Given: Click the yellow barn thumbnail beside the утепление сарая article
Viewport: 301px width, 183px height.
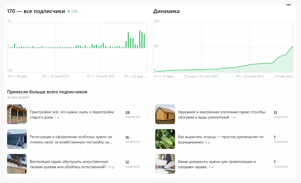Looking at the screenshot, I should click(x=165, y=114).
